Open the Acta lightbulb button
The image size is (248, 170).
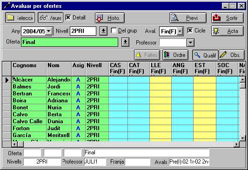pos(228,31)
